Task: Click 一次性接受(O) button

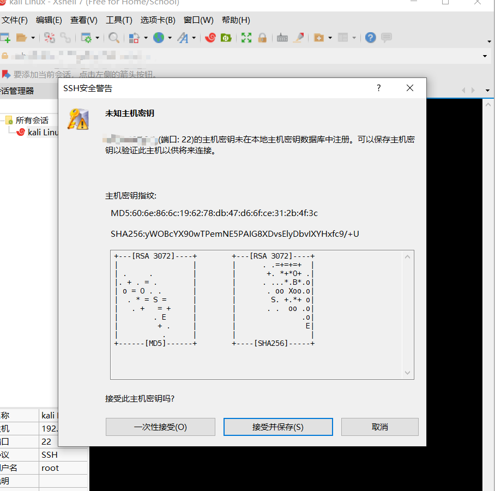Action: tap(160, 427)
